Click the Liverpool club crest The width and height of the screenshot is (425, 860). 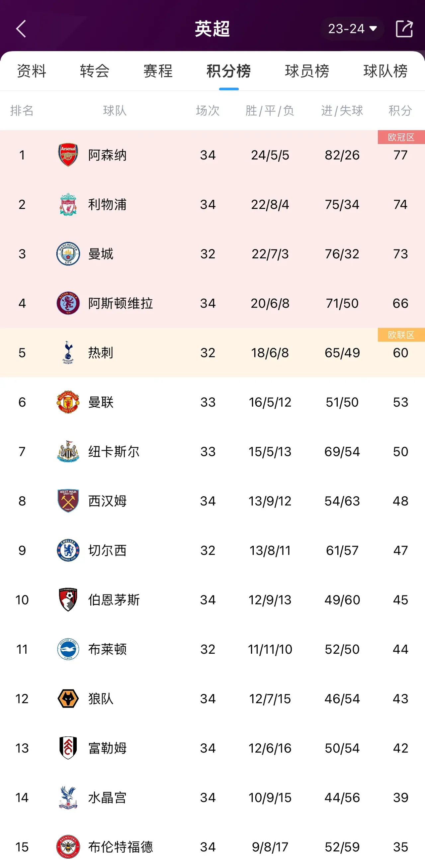[x=67, y=204]
